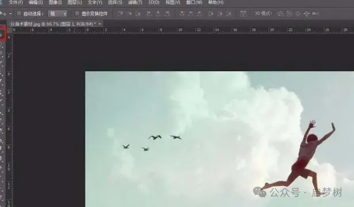
Task: Select the 3D roll mode icon
Action: [289, 14]
